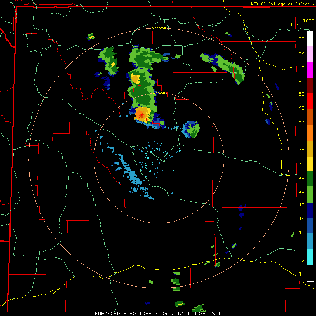Click the 66 legend value

[302, 39]
